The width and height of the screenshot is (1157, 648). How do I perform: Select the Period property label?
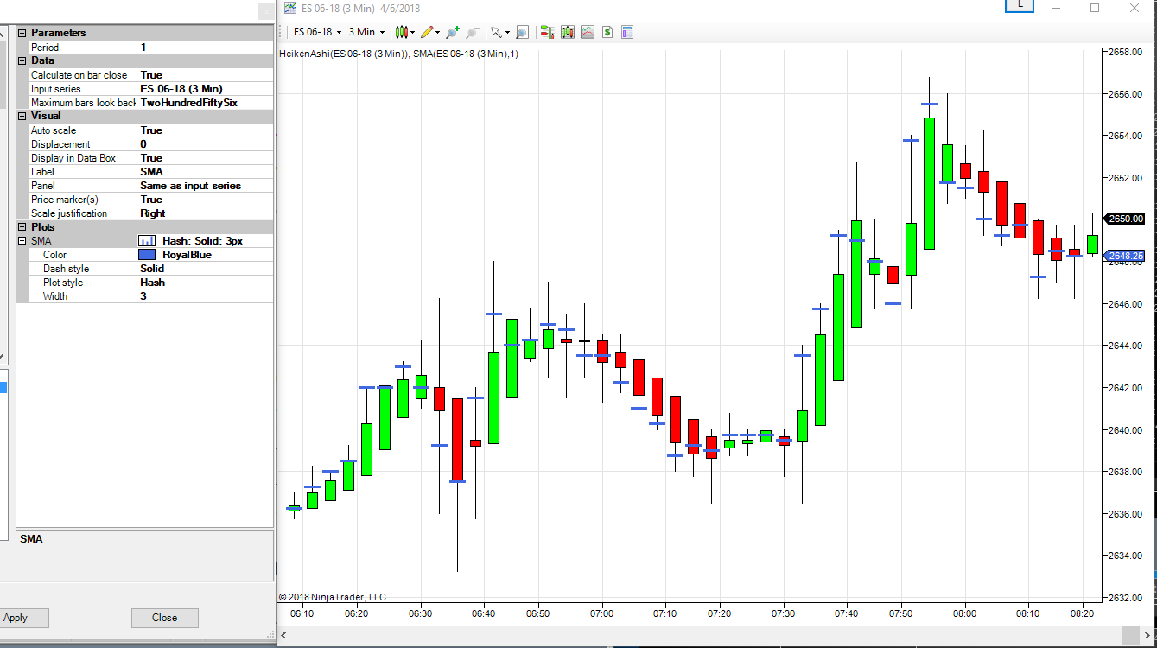click(x=46, y=48)
